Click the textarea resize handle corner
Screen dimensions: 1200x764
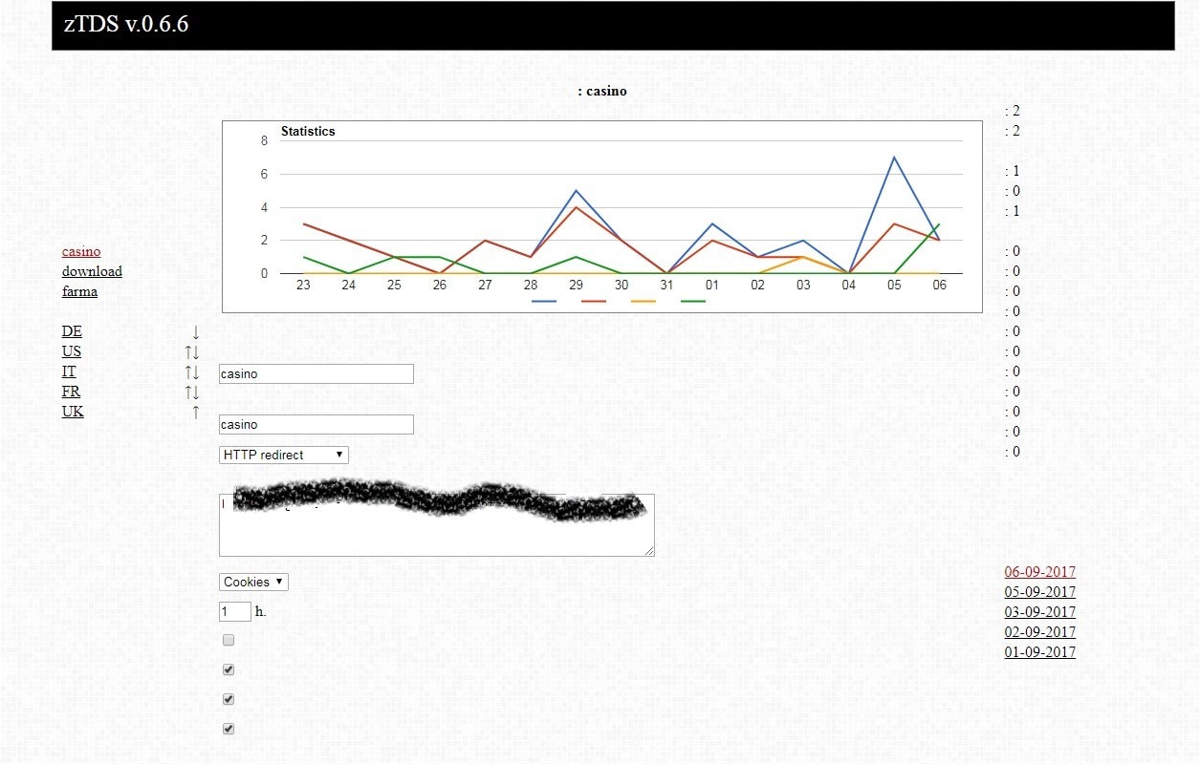click(649, 551)
